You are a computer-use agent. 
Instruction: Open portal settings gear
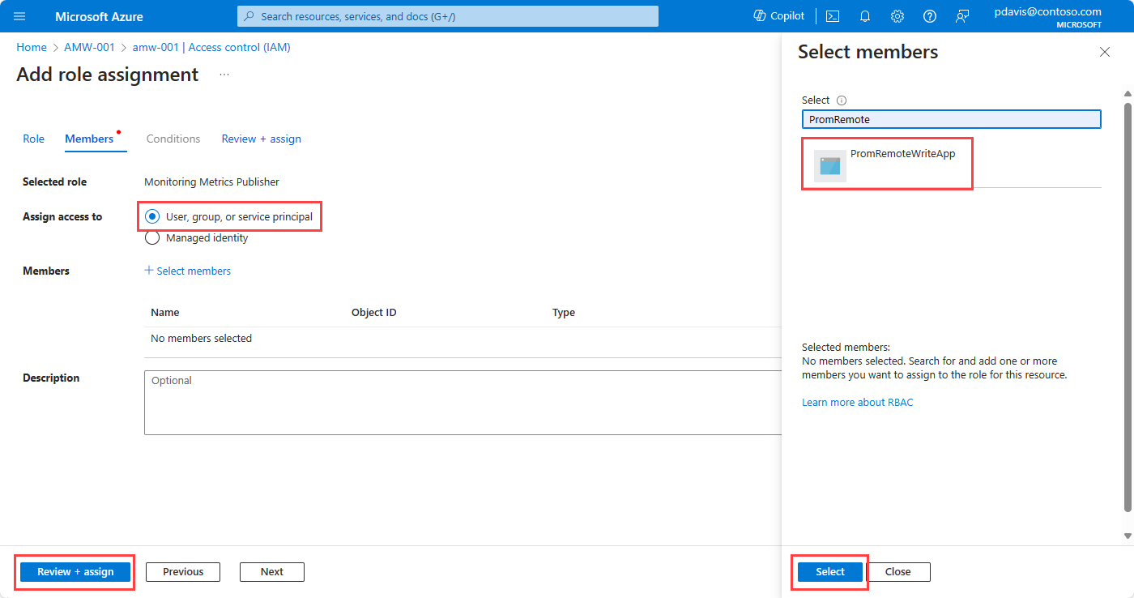(x=897, y=16)
